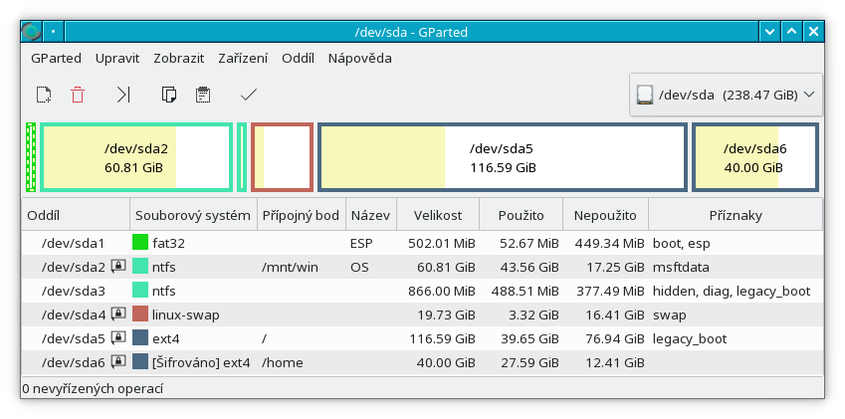Click the Copy partition toolbar icon
Image resolution: width=845 pixels, height=419 pixels.
pyautogui.click(x=169, y=96)
